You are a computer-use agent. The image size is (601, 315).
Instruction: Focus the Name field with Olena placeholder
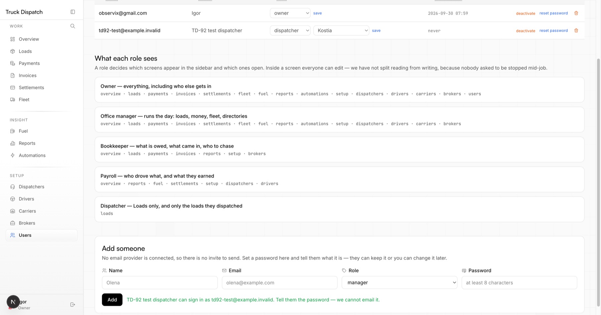(x=160, y=283)
